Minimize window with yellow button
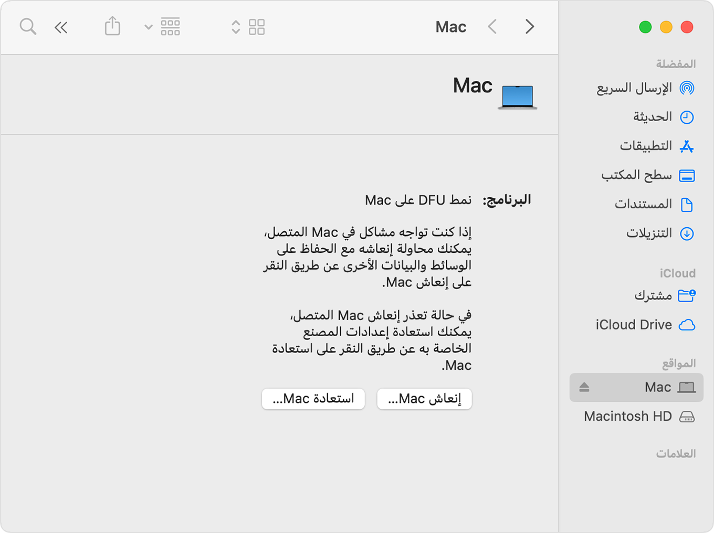 click(666, 27)
